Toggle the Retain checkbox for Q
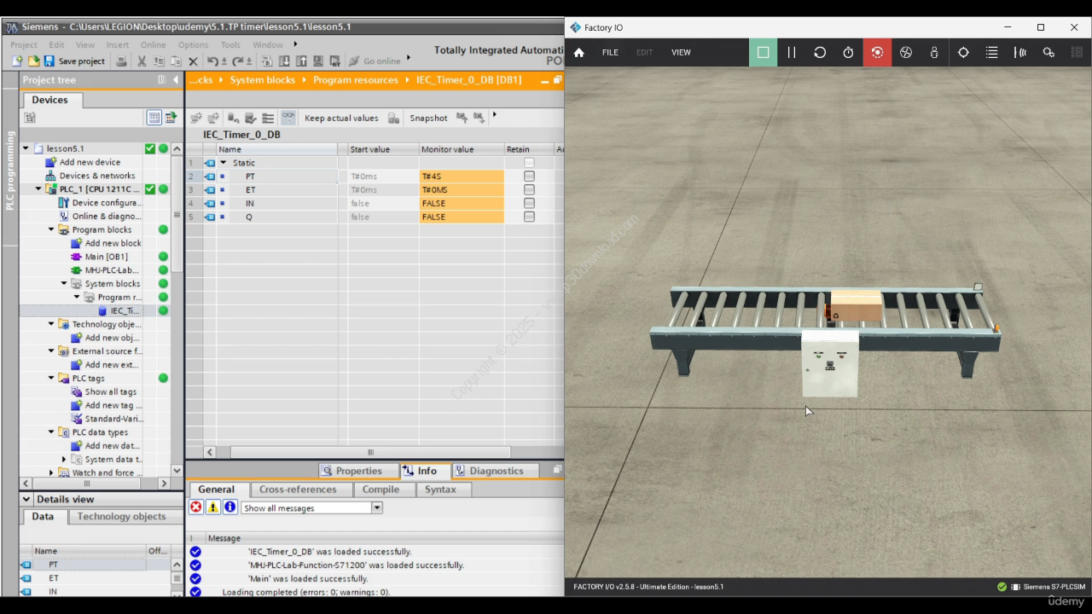This screenshot has width=1092, height=614. [529, 217]
